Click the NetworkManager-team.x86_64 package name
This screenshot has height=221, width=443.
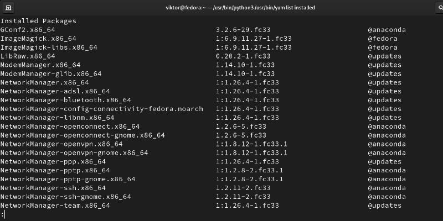(55, 206)
